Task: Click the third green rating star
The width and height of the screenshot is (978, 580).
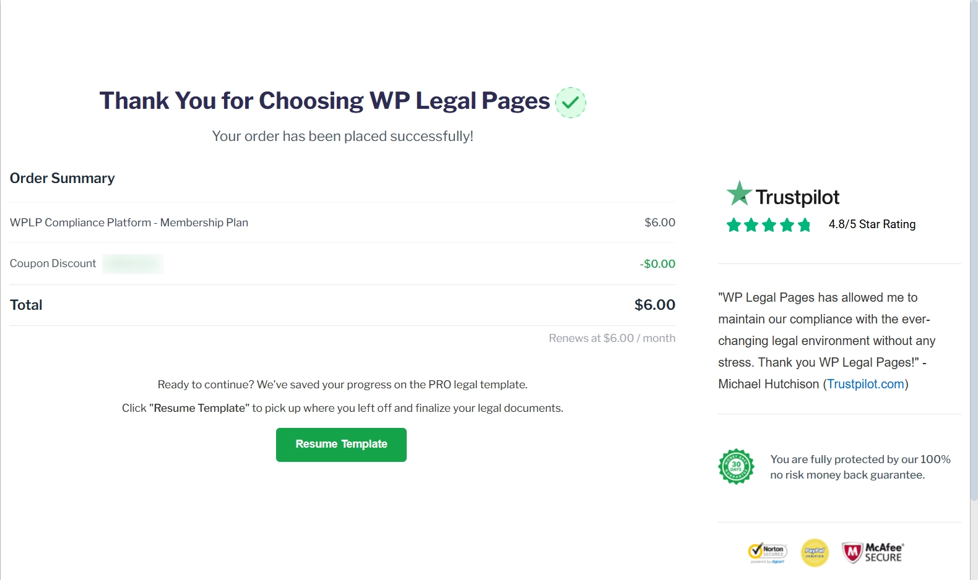Action: pyautogui.click(x=769, y=224)
